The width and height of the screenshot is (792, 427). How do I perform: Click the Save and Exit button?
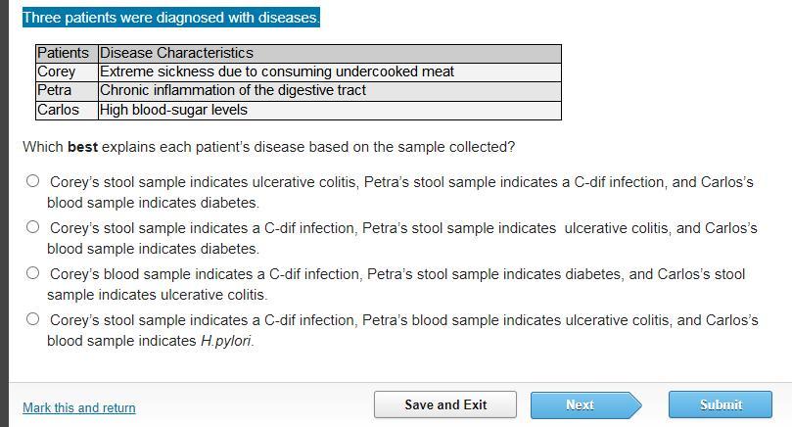(445, 404)
